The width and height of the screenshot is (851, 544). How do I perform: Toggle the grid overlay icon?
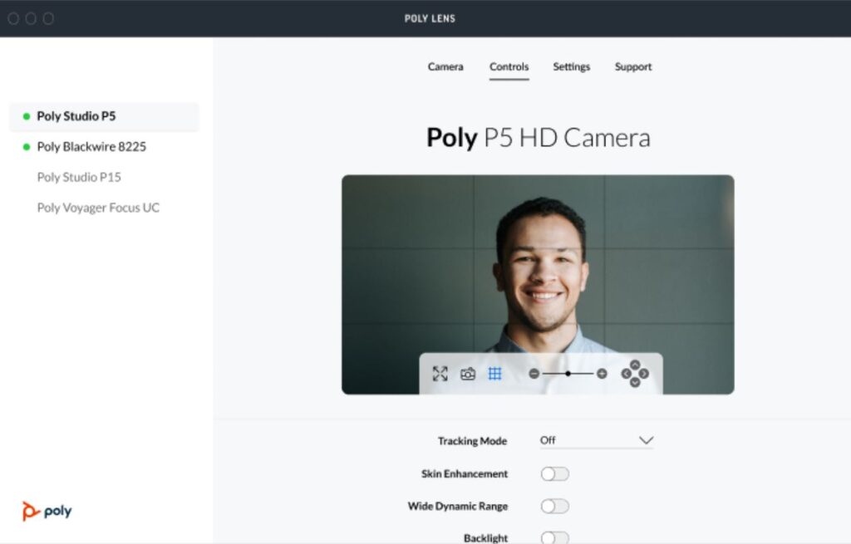click(494, 374)
